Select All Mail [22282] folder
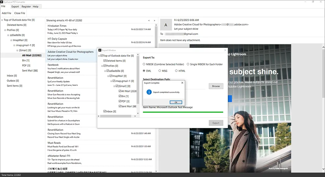325x177 pixels. pos(32,55)
